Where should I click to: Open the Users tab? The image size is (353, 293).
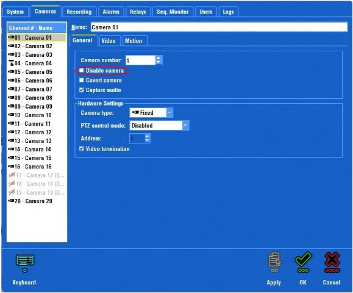click(x=206, y=12)
